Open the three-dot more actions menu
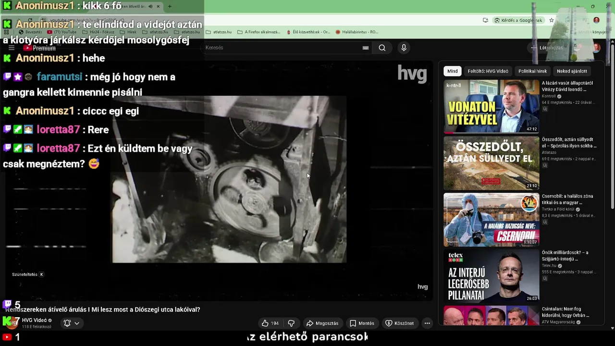The image size is (615, 346). click(x=427, y=323)
